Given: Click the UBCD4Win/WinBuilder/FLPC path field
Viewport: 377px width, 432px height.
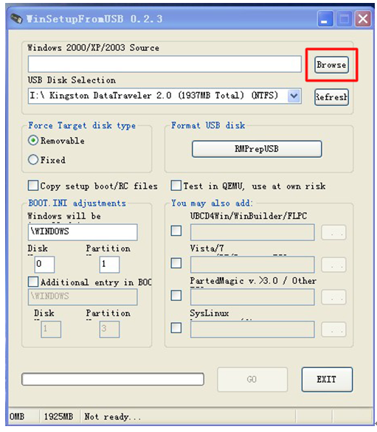Looking at the screenshot, I should point(252,232).
